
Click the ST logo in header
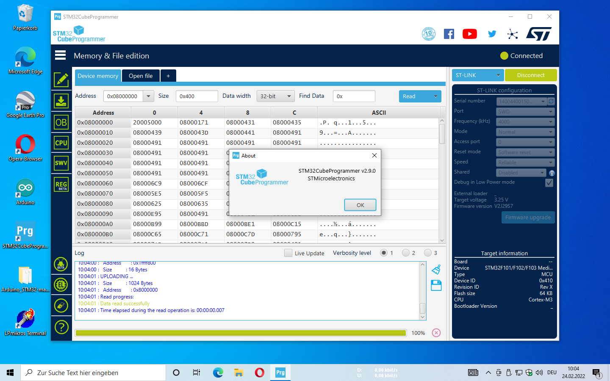(x=539, y=34)
